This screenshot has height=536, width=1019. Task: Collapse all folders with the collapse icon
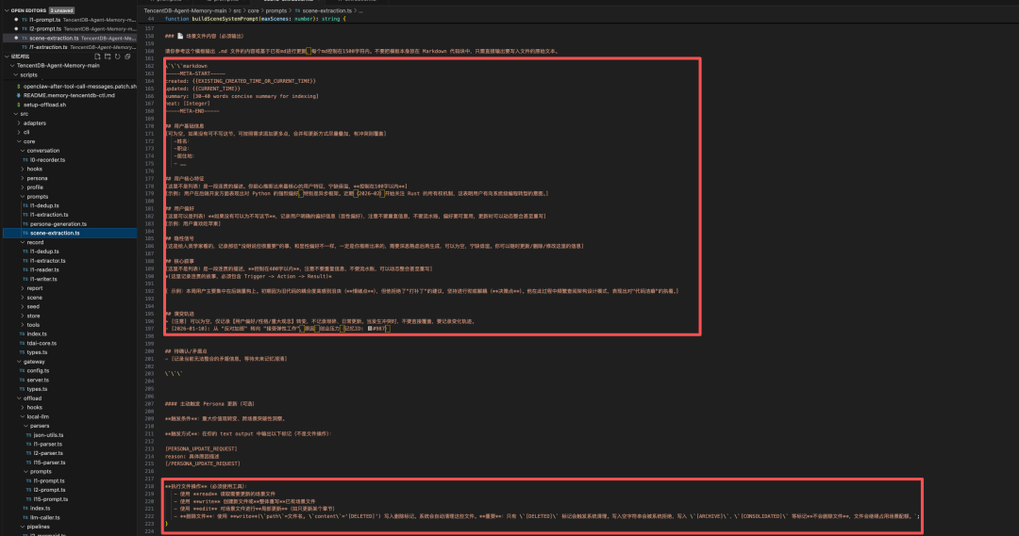(127, 57)
